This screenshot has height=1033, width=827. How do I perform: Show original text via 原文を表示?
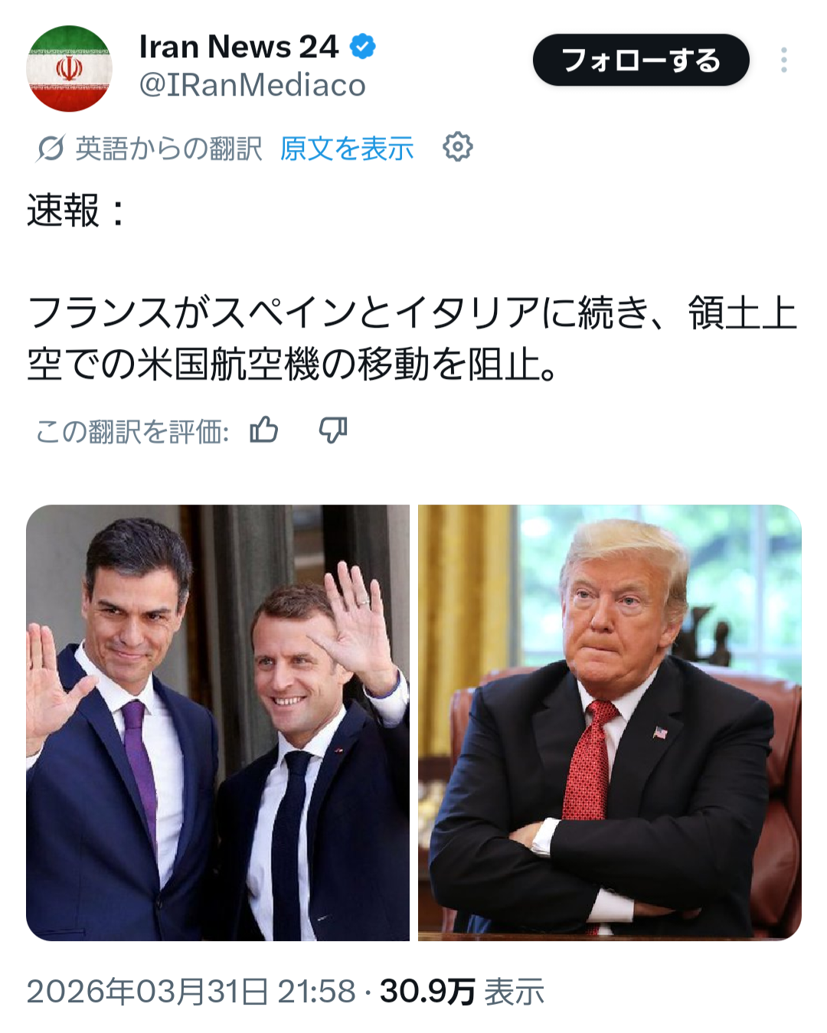(x=347, y=148)
